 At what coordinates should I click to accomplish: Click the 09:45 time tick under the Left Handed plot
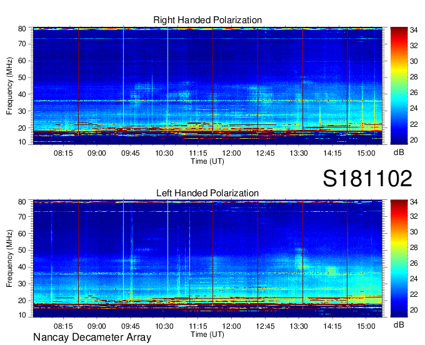[x=131, y=326]
